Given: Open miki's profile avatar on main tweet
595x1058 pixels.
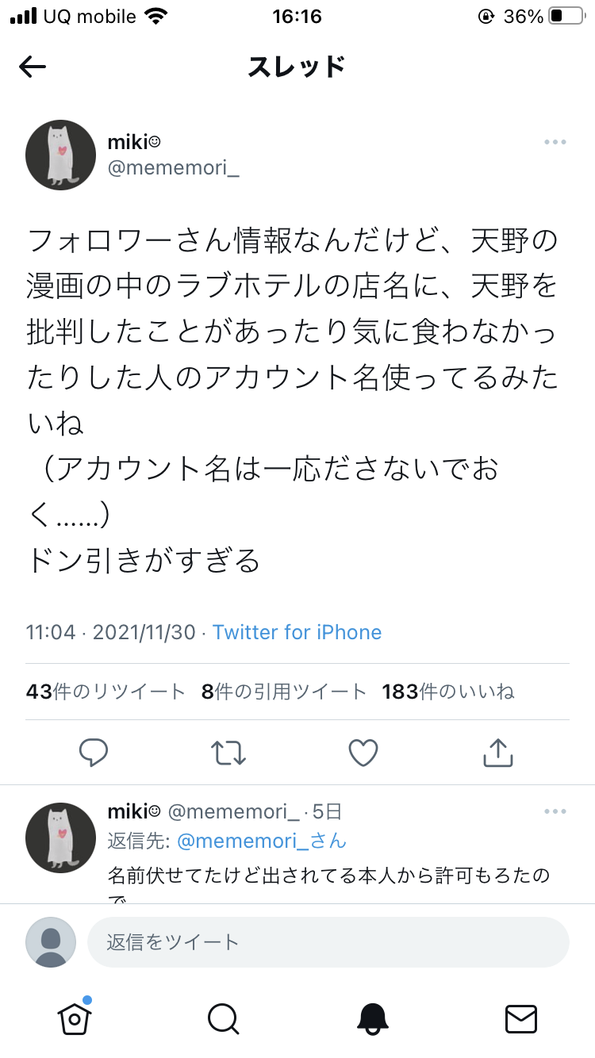Looking at the screenshot, I should click(61, 155).
